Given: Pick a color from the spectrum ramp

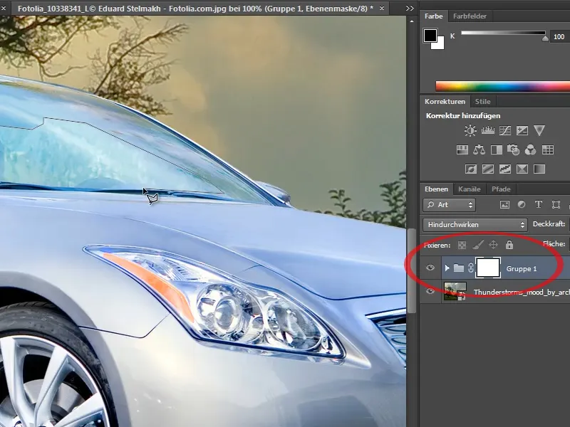Looking at the screenshot, I should [x=503, y=86].
